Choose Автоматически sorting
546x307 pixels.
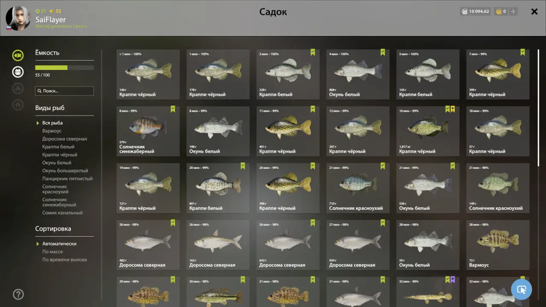tap(59, 244)
